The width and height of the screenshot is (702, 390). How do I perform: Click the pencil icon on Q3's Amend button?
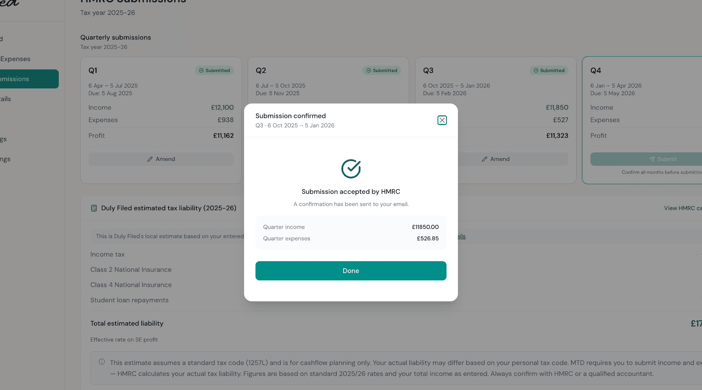(x=485, y=159)
